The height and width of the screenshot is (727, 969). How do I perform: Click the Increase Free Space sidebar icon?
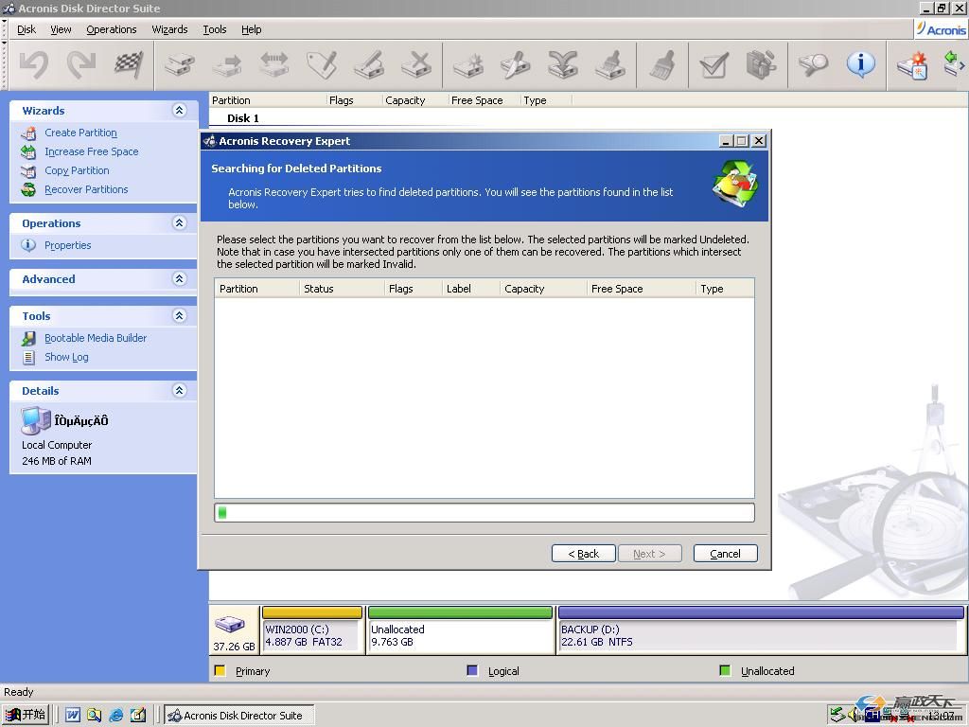point(28,151)
